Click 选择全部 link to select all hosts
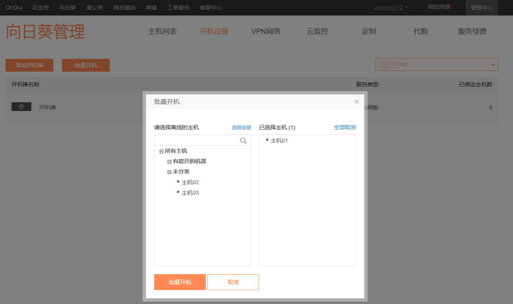This screenshot has width=513, height=304. [241, 127]
